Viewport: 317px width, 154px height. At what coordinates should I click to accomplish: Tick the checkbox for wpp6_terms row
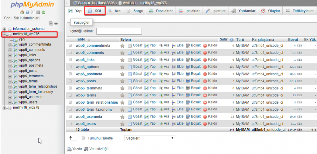pyautogui.click(x=70, y=95)
